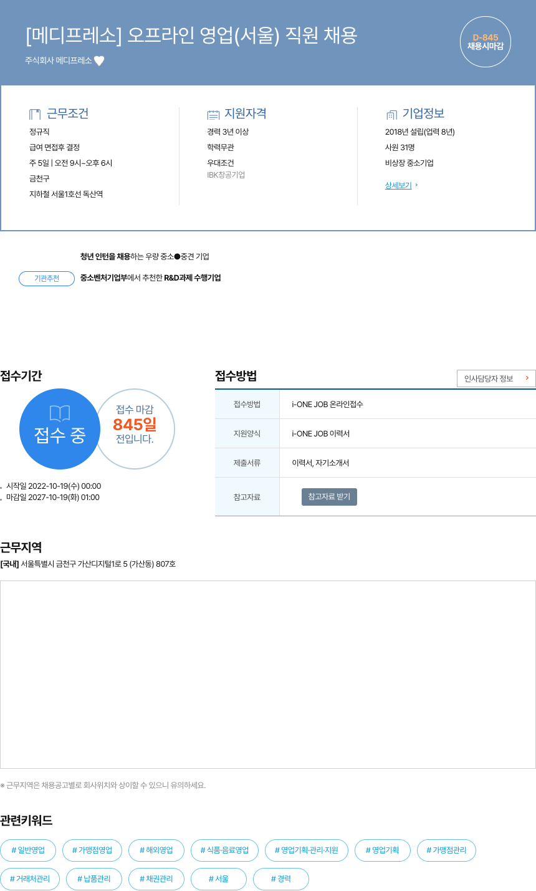
Task: Click the 근무조건 section icon
Action: coord(35,114)
